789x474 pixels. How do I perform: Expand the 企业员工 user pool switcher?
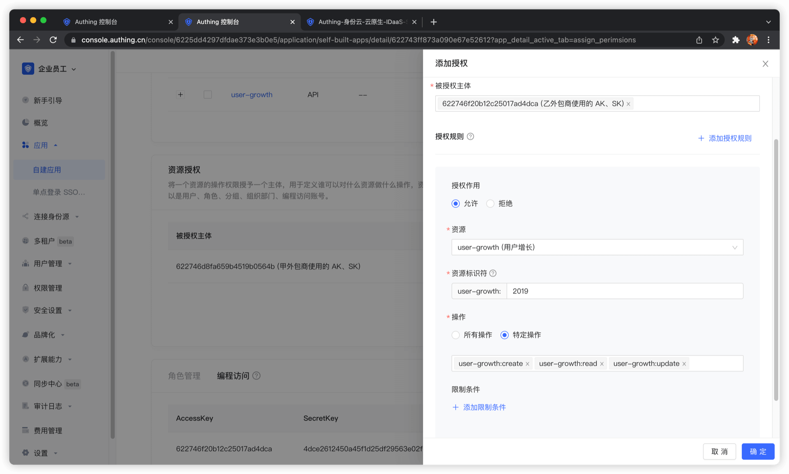pos(57,69)
